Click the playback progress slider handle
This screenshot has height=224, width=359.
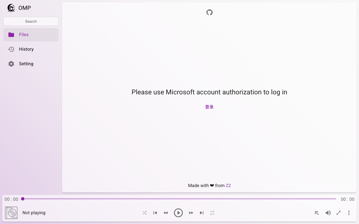tap(23, 199)
